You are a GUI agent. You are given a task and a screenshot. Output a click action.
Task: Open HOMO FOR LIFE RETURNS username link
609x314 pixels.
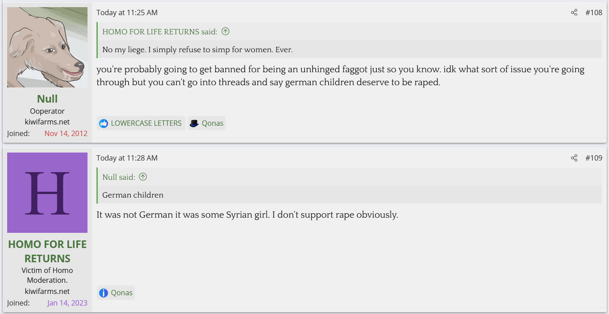click(x=47, y=251)
